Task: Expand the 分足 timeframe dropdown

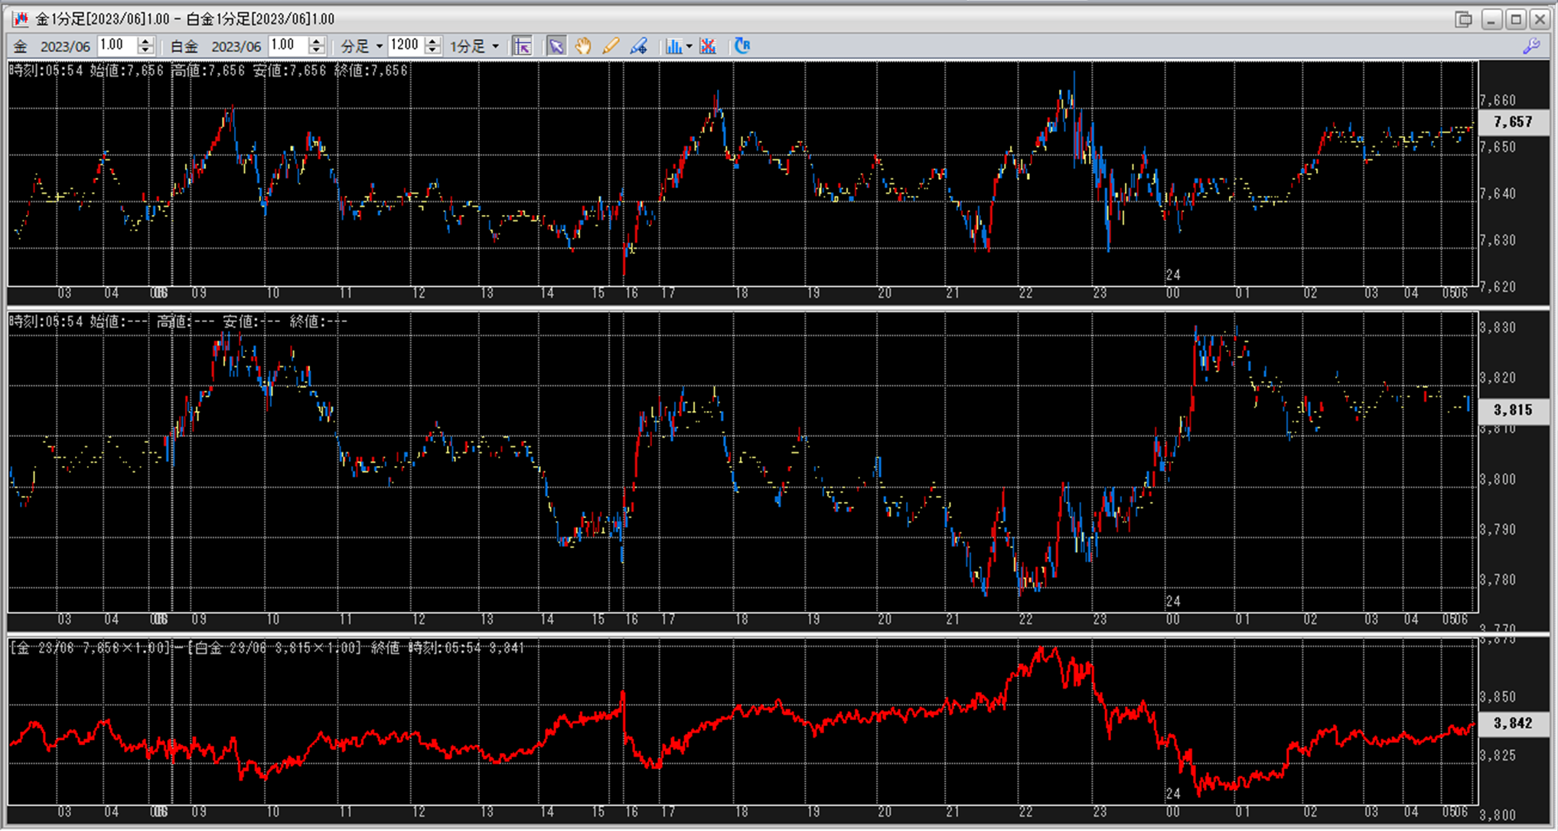Action: tap(379, 47)
